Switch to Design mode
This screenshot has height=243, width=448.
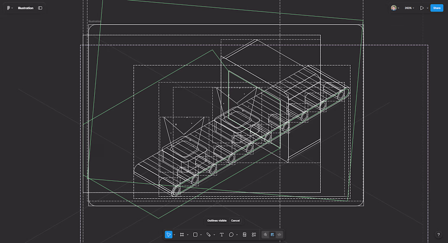[272, 235]
